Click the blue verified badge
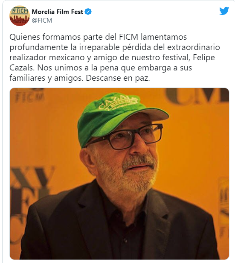This screenshot has width=235, height=263. tap(88, 12)
